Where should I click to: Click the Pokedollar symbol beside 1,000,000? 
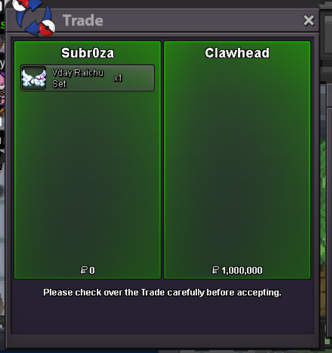coord(215,270)
